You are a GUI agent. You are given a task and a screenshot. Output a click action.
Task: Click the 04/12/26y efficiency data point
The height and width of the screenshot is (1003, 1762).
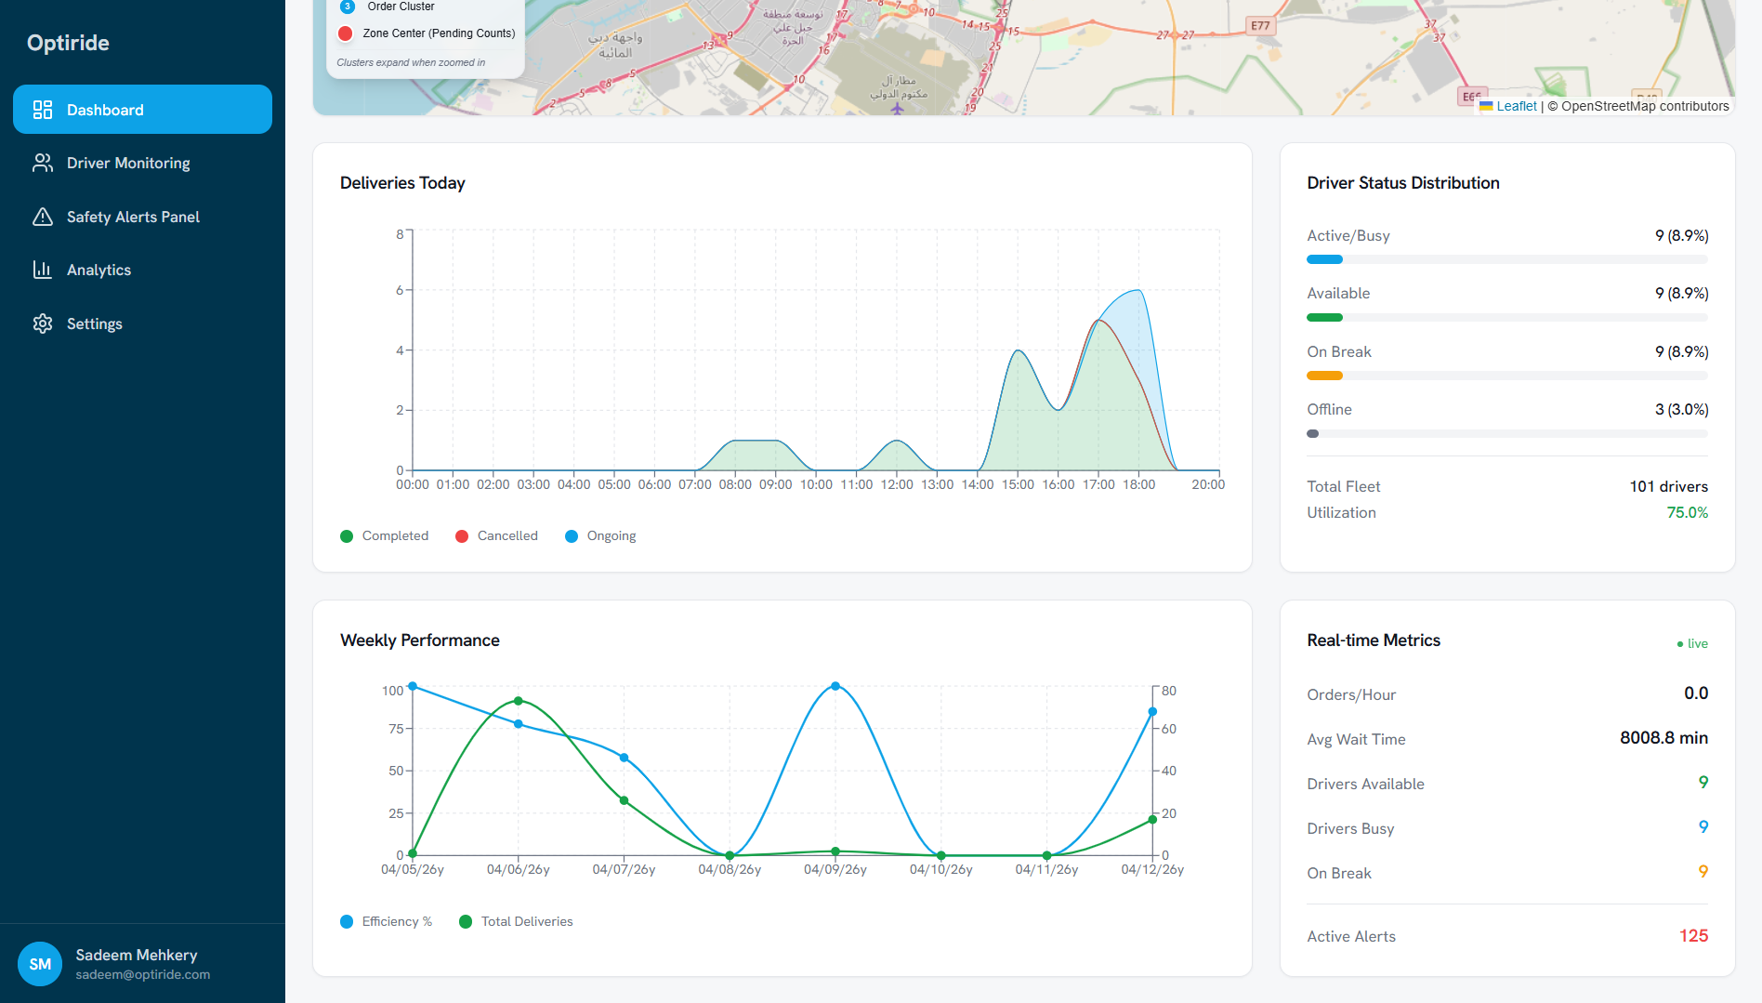click(1152, 712)
